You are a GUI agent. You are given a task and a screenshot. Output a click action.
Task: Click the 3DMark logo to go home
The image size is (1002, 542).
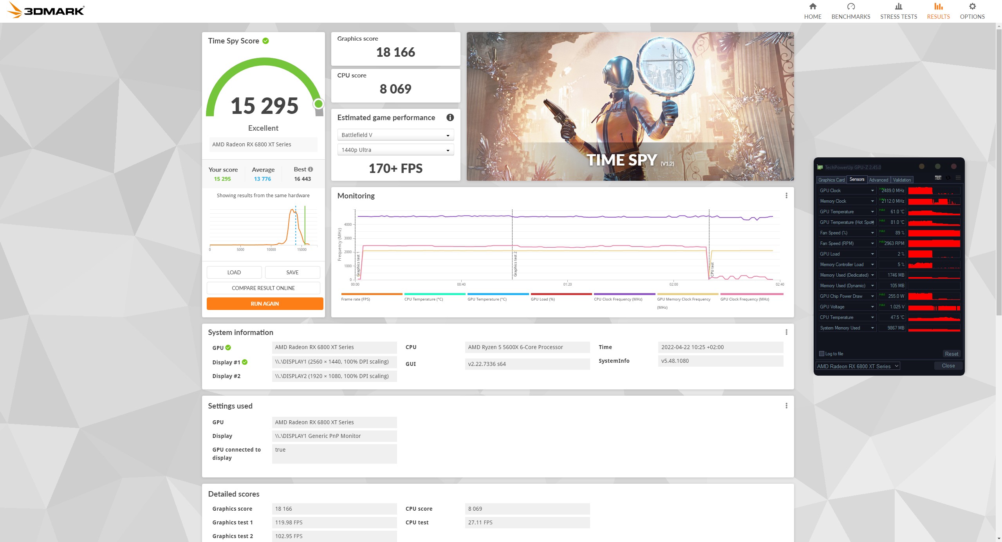pyautogui.click(x=45, y=11)
